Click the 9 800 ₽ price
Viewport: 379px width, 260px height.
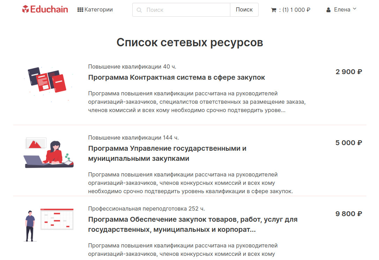349,214
